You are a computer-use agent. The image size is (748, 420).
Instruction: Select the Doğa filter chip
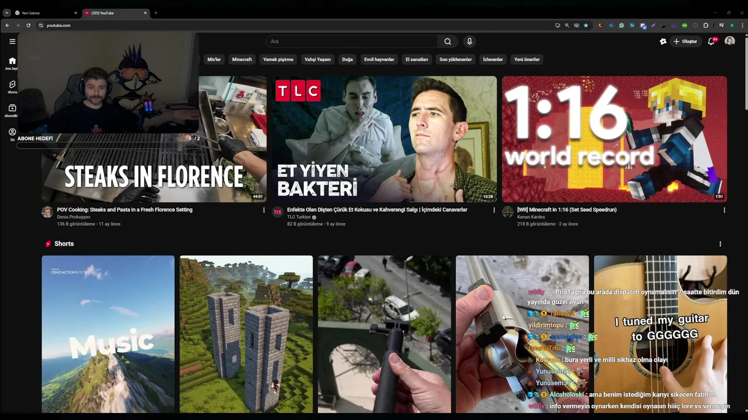point(347,60)
